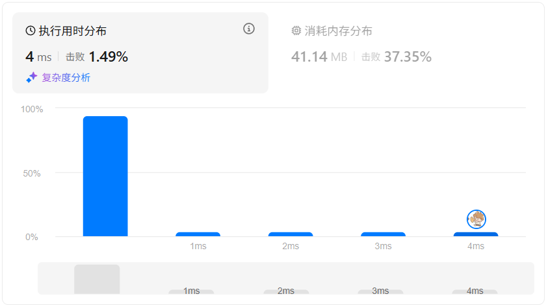The height and width of the screenshot is (305, 546).
Task: Click the tallest blue bar in chart
Action: click(x=105, y=176)
